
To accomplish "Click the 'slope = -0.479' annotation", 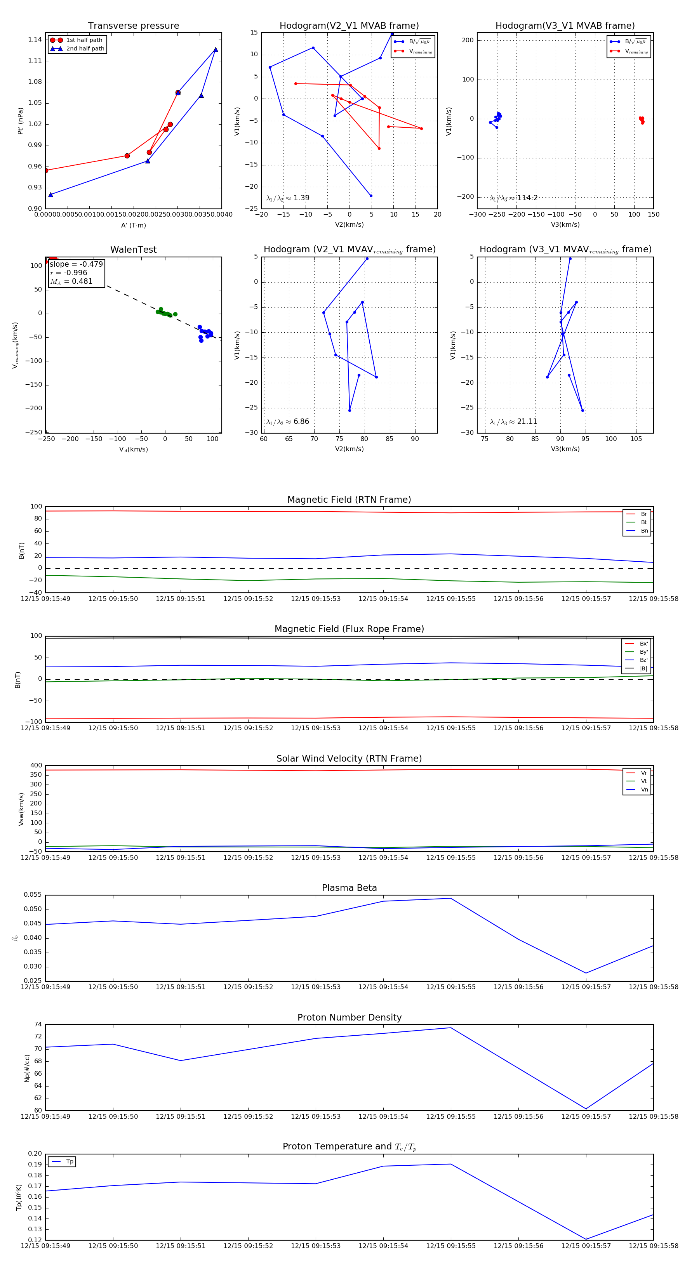I will (x=76, y=264).
